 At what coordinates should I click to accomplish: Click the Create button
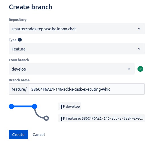tap(18, 134)
